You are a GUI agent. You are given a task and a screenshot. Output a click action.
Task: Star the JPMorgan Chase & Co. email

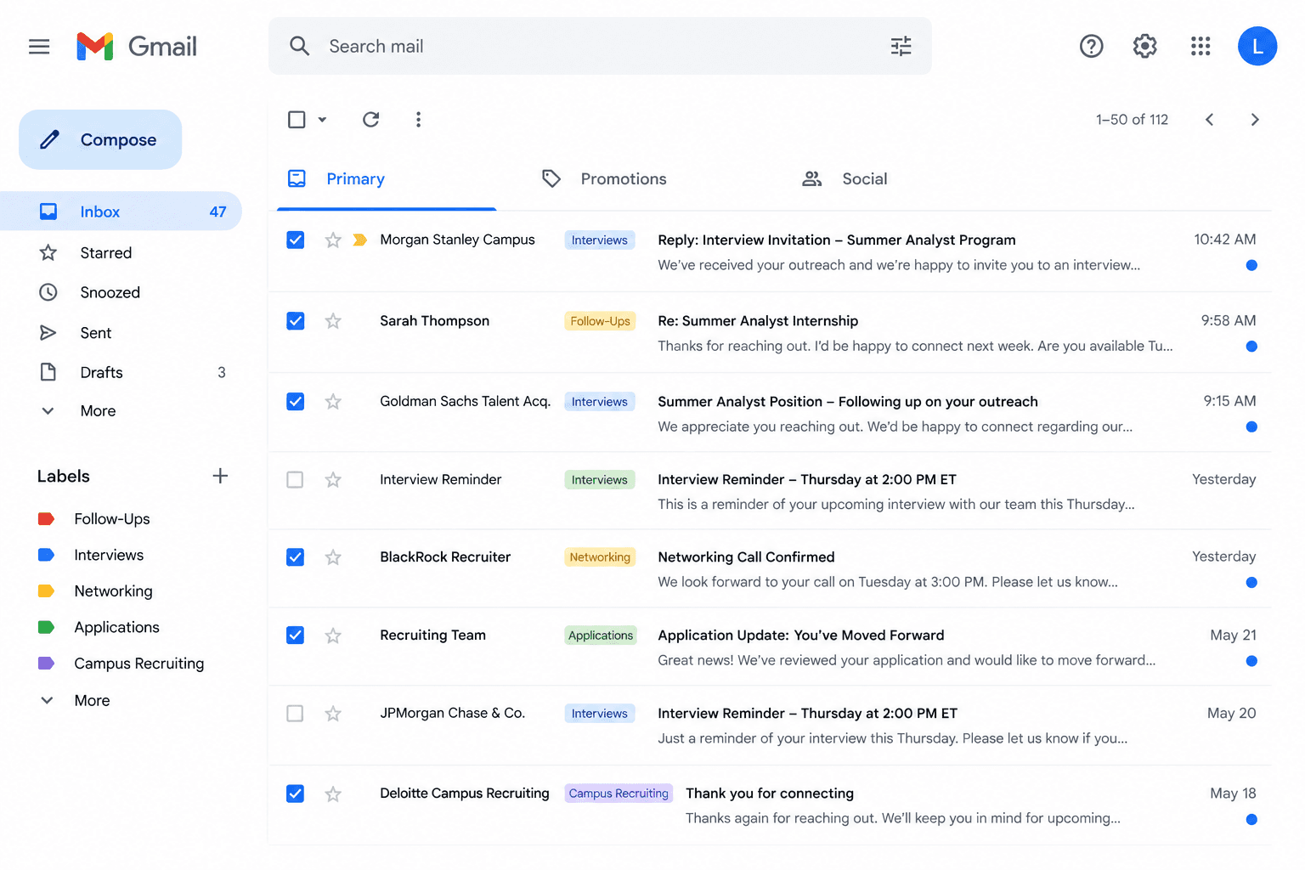(333, 714)
